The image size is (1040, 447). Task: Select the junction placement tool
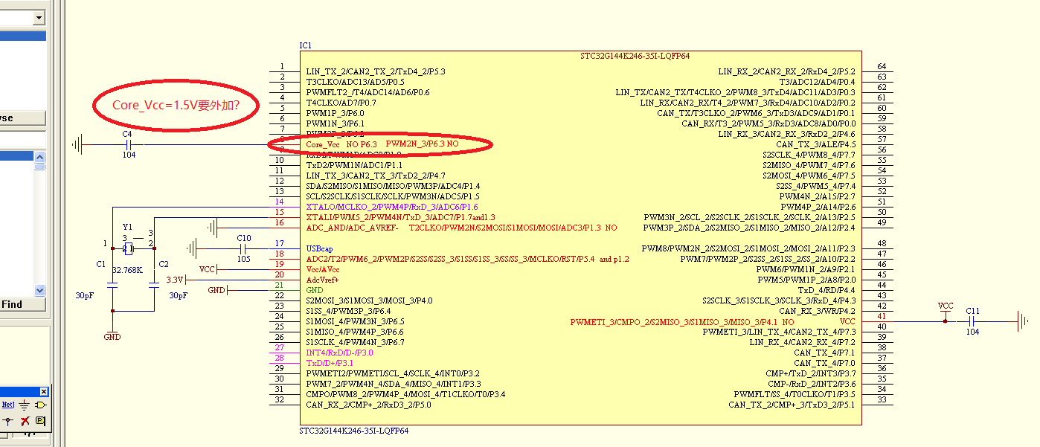pyautogui.click(x=7, y=420)
